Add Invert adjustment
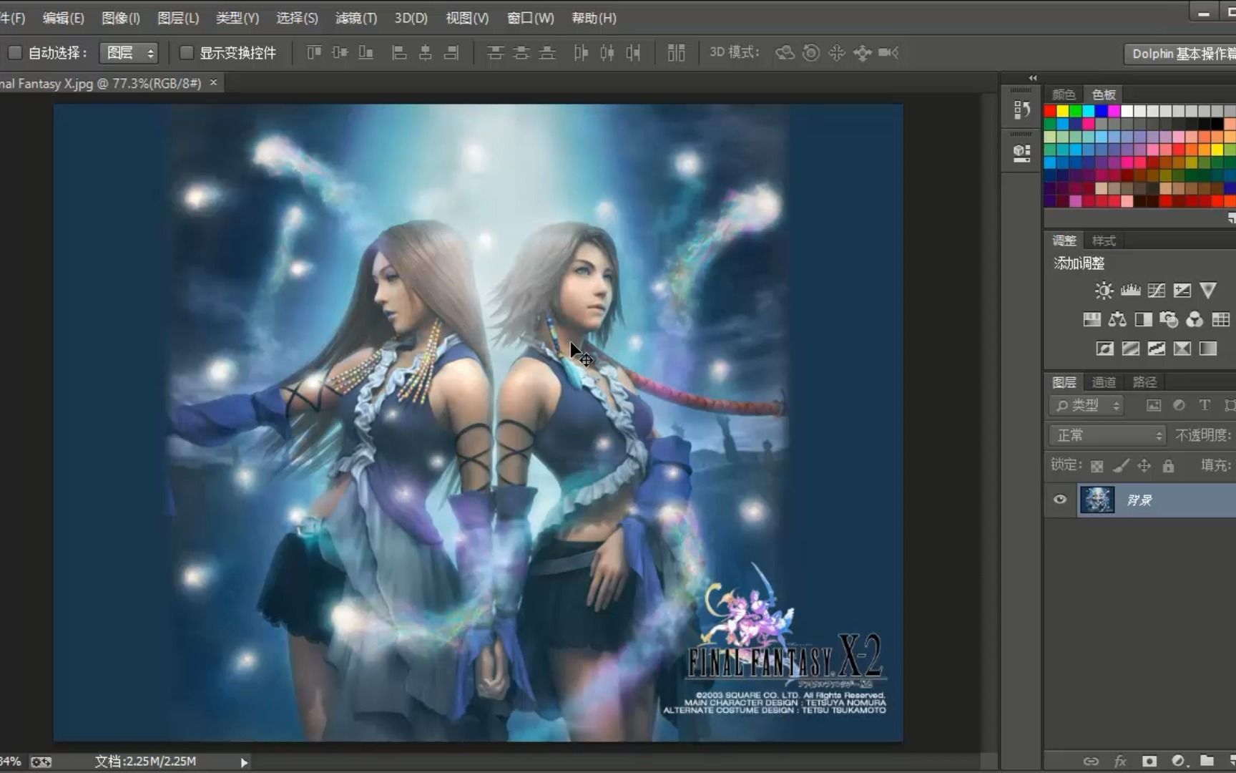The height and width of the screenshot is (773, 1236). (x=1104, y=349)
